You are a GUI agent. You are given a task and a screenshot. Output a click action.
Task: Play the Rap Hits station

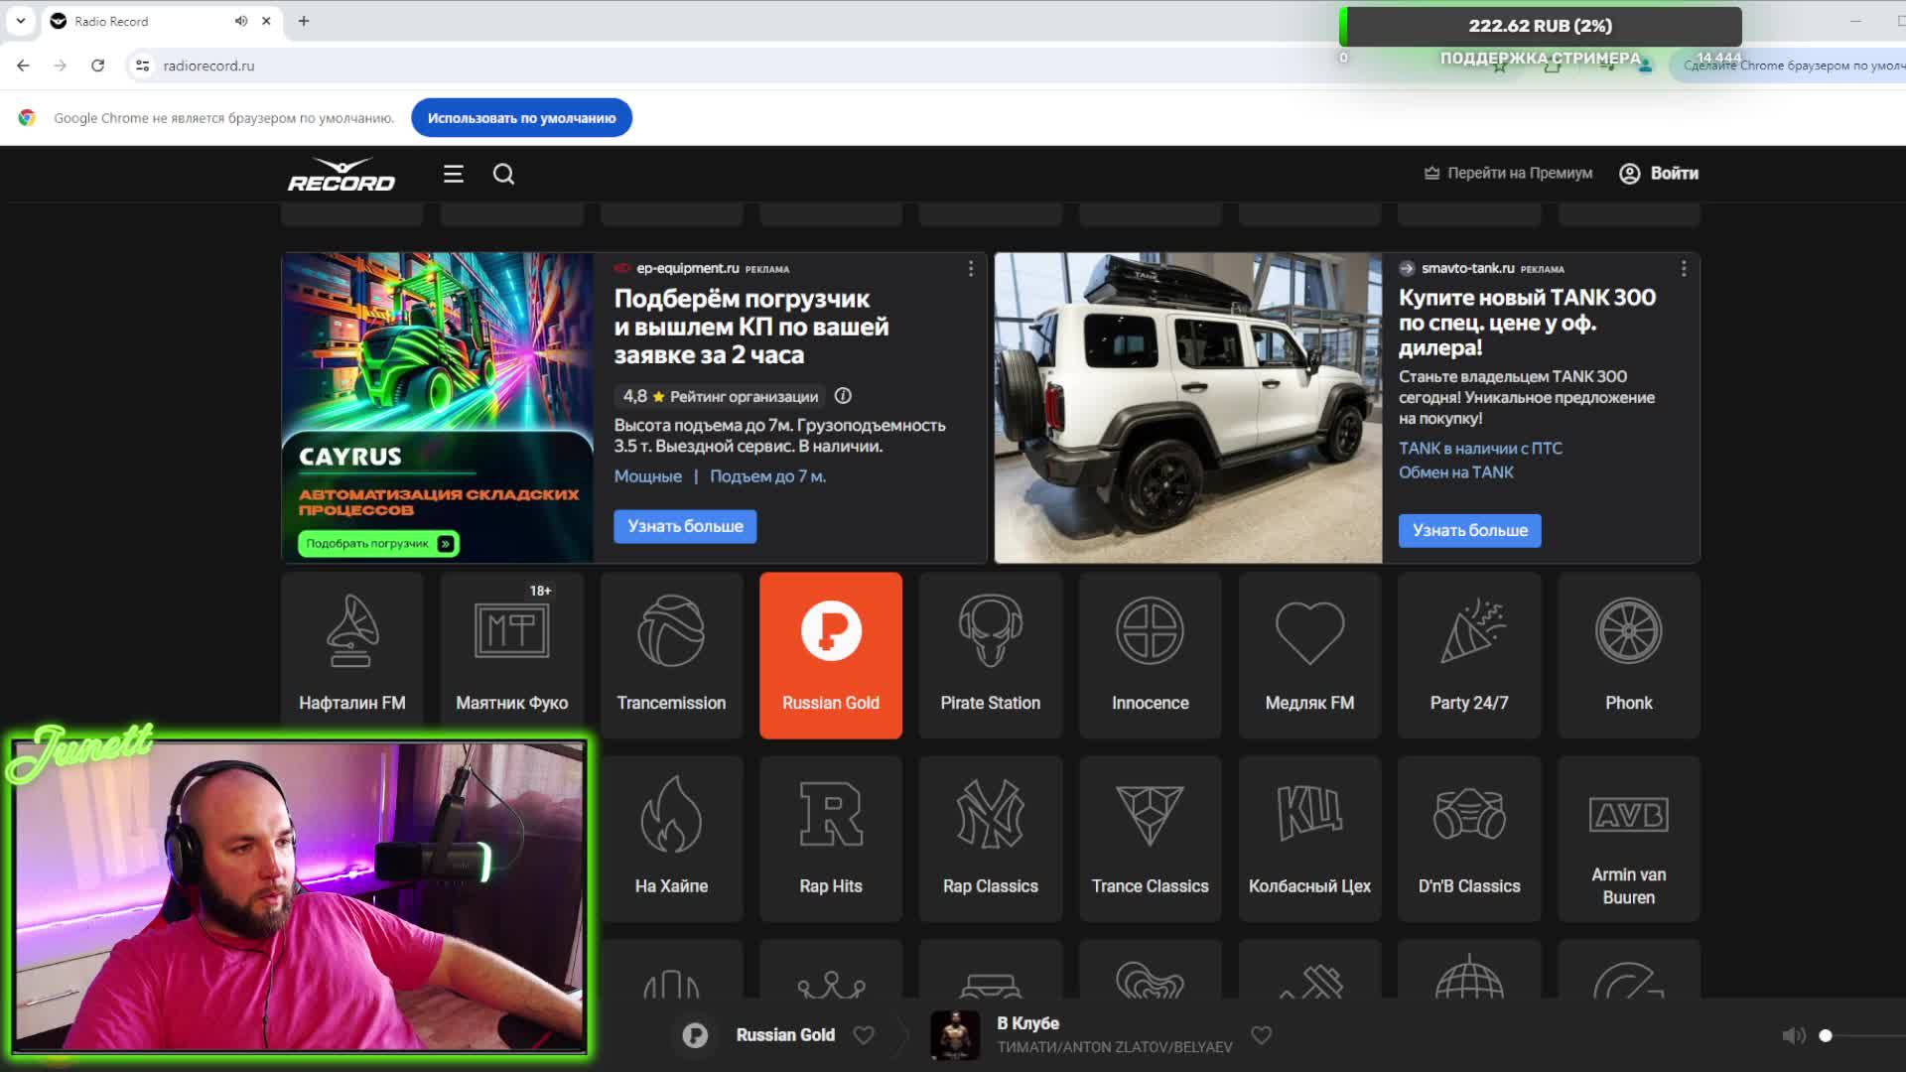[831, 839]
